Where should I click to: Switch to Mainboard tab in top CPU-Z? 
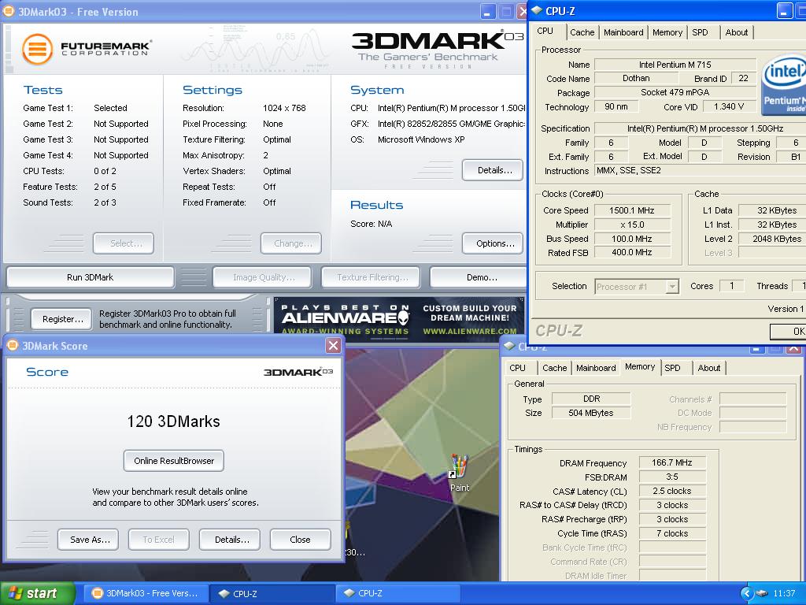click(623, 32)
